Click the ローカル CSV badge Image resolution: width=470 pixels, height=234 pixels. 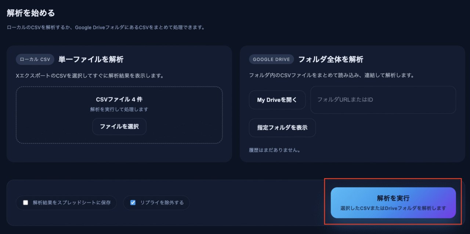[x=35, y=59]
